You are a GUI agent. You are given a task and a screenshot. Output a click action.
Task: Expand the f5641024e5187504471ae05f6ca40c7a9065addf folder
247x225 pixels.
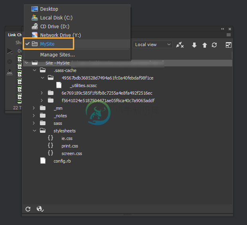(42, 101)
